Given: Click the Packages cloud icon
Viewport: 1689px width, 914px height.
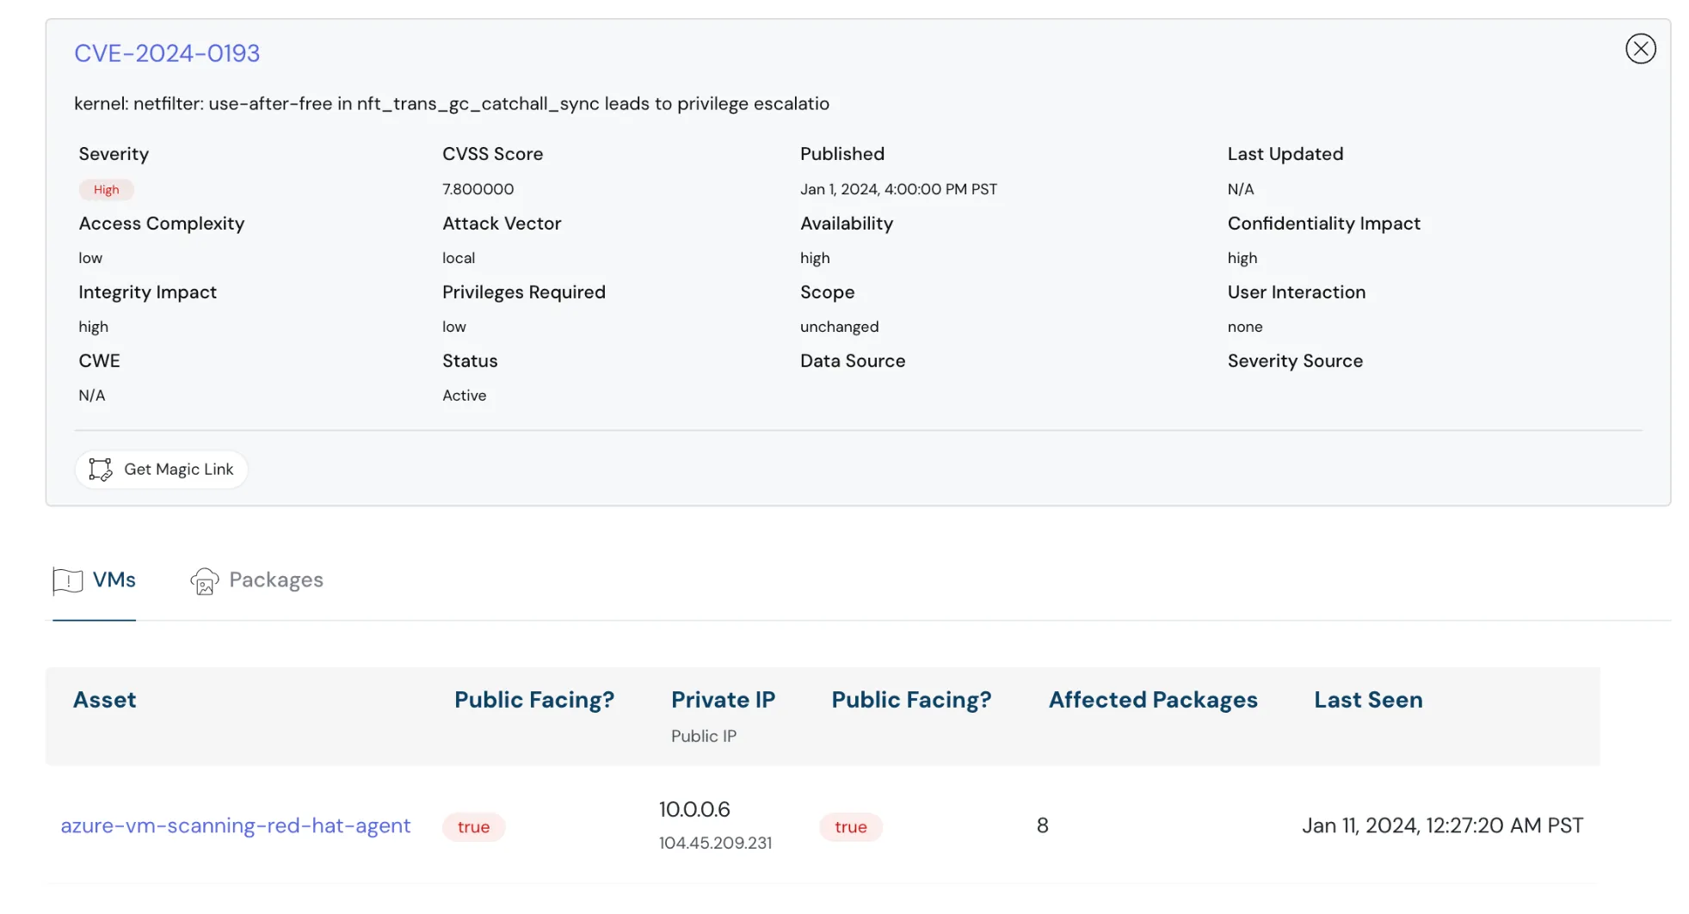Looking at the screenshot, I should [204, 581].
